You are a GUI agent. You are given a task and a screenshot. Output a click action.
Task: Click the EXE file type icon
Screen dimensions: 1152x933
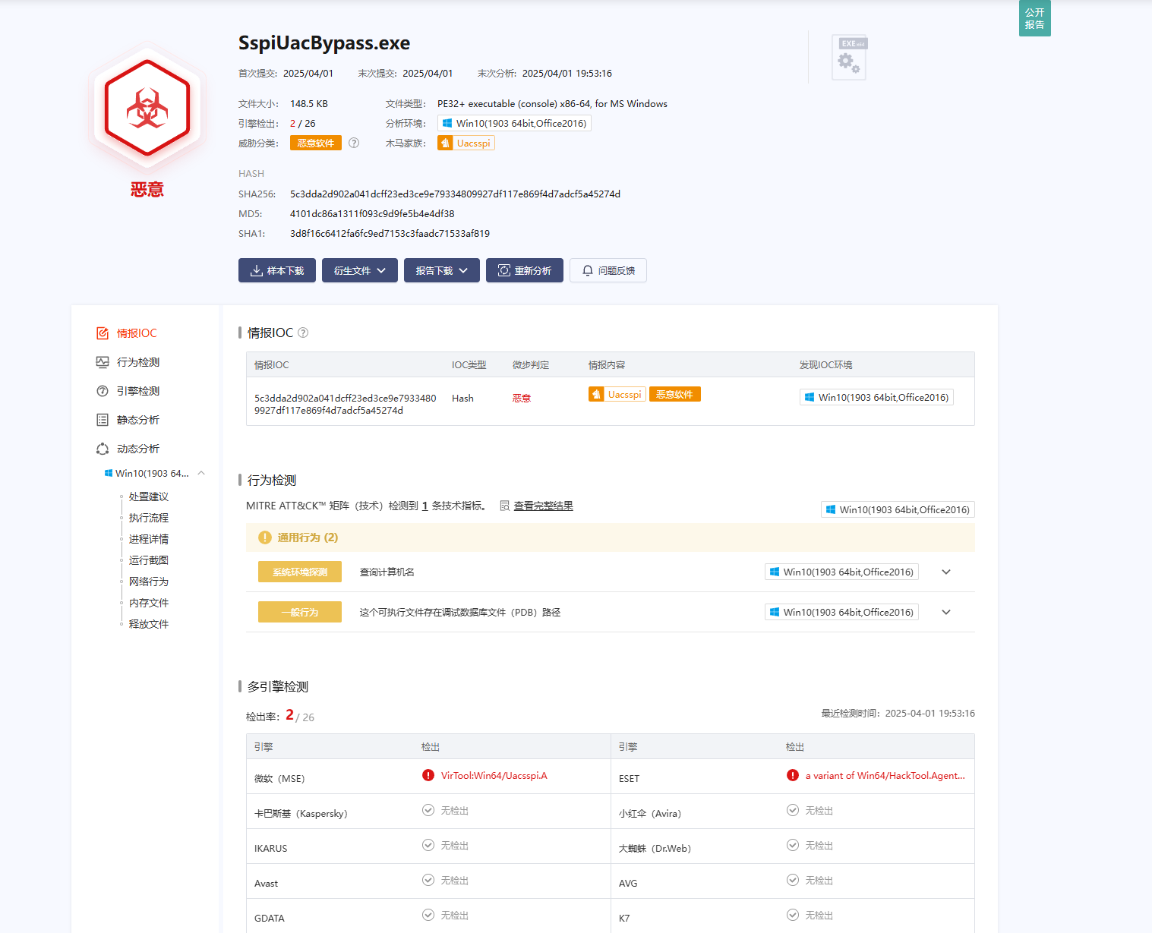click(850, 58)
